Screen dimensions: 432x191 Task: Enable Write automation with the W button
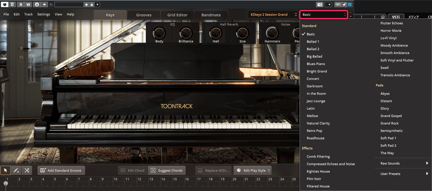tap(28, 4)
